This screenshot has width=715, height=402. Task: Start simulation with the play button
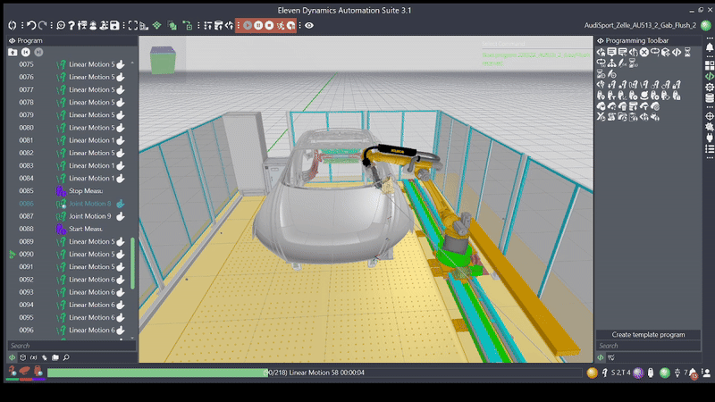click(248, 26)
